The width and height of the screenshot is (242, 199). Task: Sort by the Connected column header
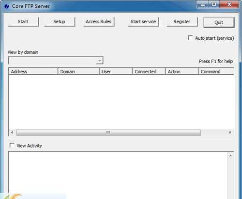point(149,71)
